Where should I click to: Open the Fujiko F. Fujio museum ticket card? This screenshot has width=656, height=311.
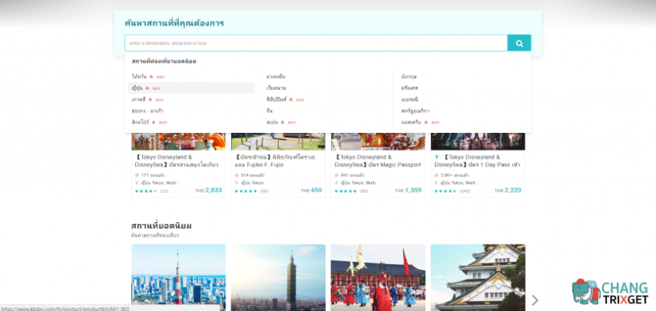tap(278, 165)
